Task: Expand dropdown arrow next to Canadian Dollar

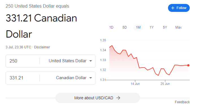Action: pos(91,78)
